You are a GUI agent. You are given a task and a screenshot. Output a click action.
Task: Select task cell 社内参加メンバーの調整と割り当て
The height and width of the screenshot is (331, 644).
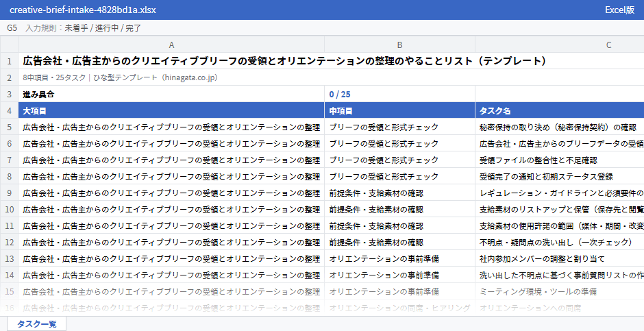(560, 258)
